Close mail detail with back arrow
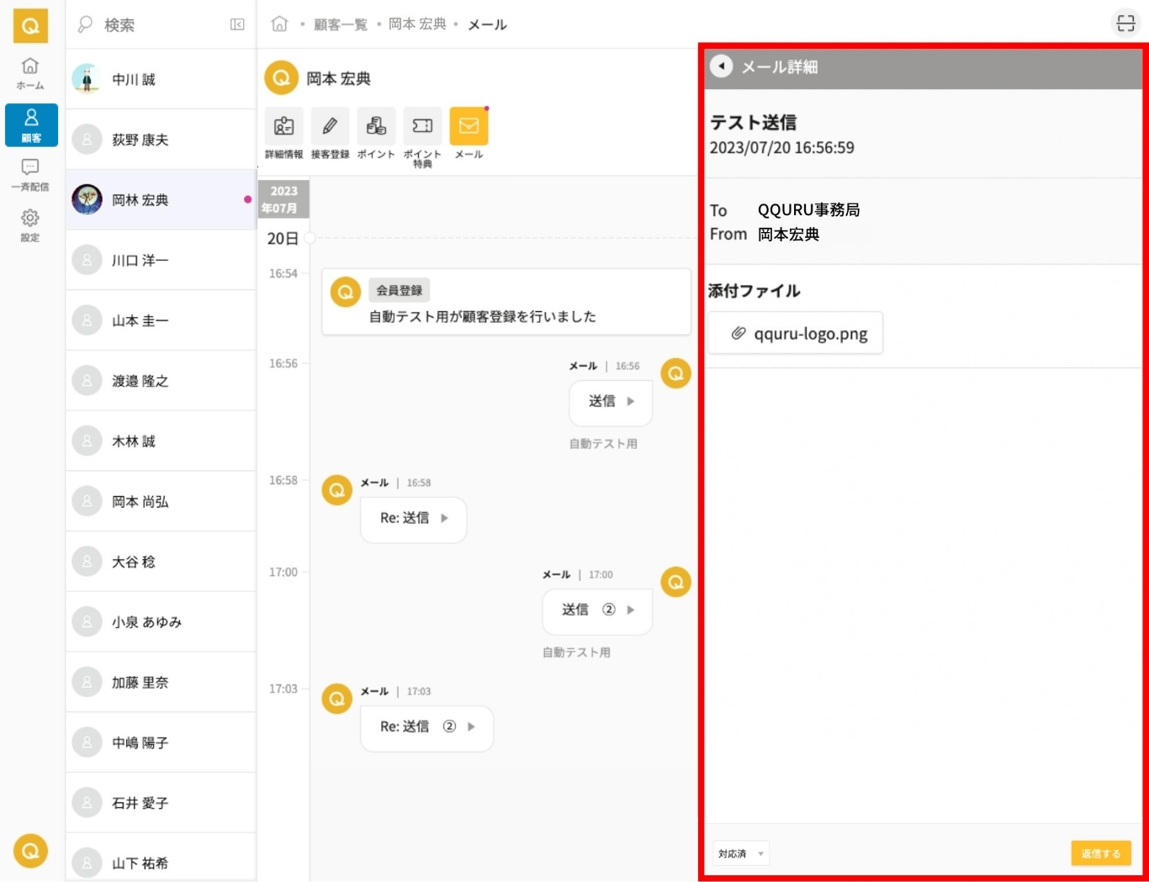Image resolution: width=1149 pixels, height=882 pixels. (721, 66)
